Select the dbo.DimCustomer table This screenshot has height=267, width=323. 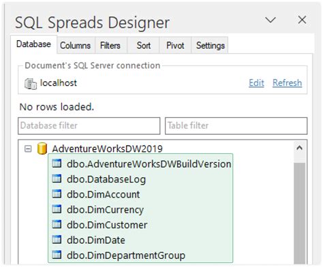click(107, 225)
